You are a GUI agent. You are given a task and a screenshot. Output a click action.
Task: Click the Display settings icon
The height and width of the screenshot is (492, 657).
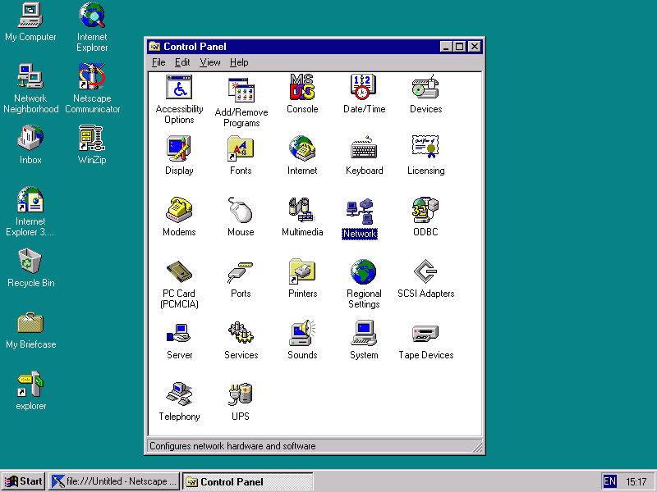point(179,149)
